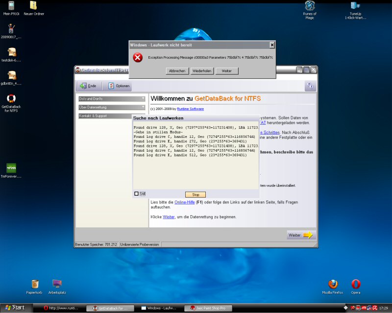Open the gdbntEn_4 installer icon
Viewport: 392px width, 313px height.
(11, 78)
